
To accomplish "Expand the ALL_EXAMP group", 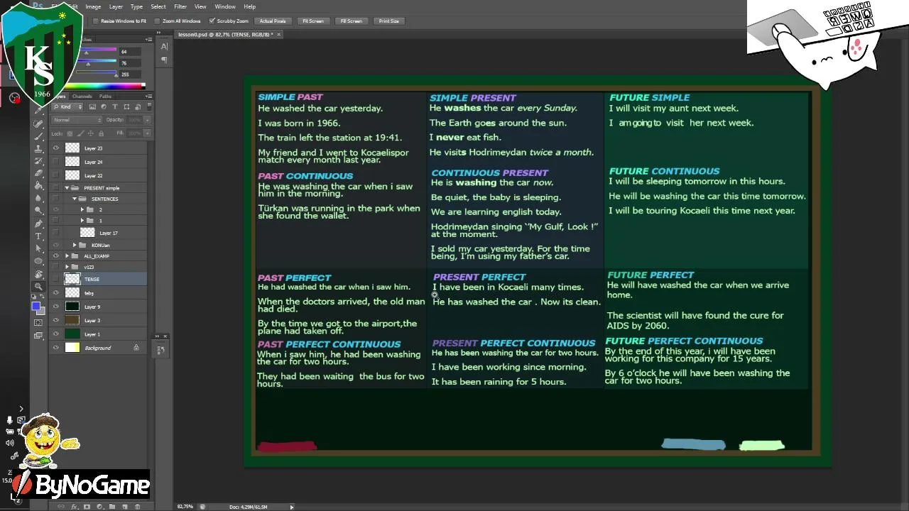I will (67, 256).
